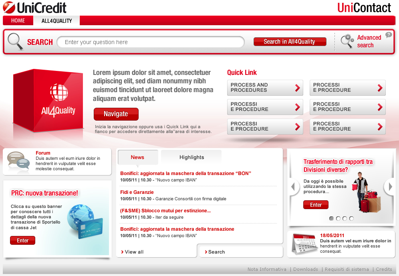Open (F&SME) Sblocco mutui per estinzione news

point(165,211)
